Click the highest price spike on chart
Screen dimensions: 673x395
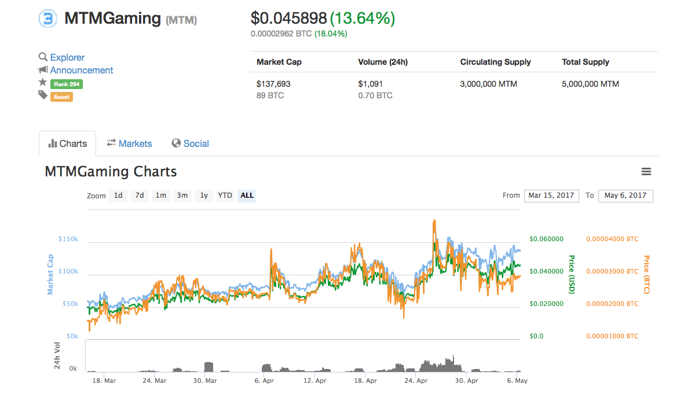coord(434,222)
